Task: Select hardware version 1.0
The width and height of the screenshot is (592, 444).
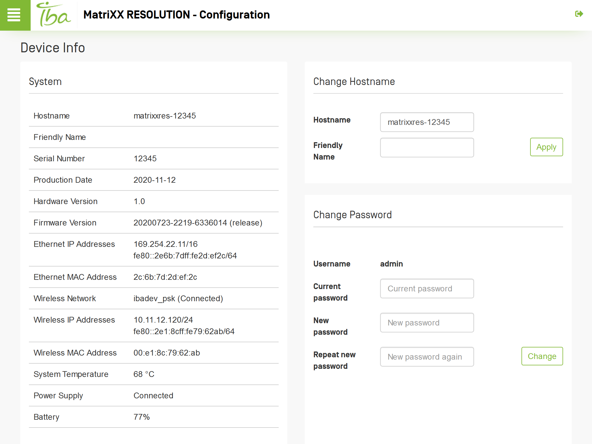Action: click(139, 201)
